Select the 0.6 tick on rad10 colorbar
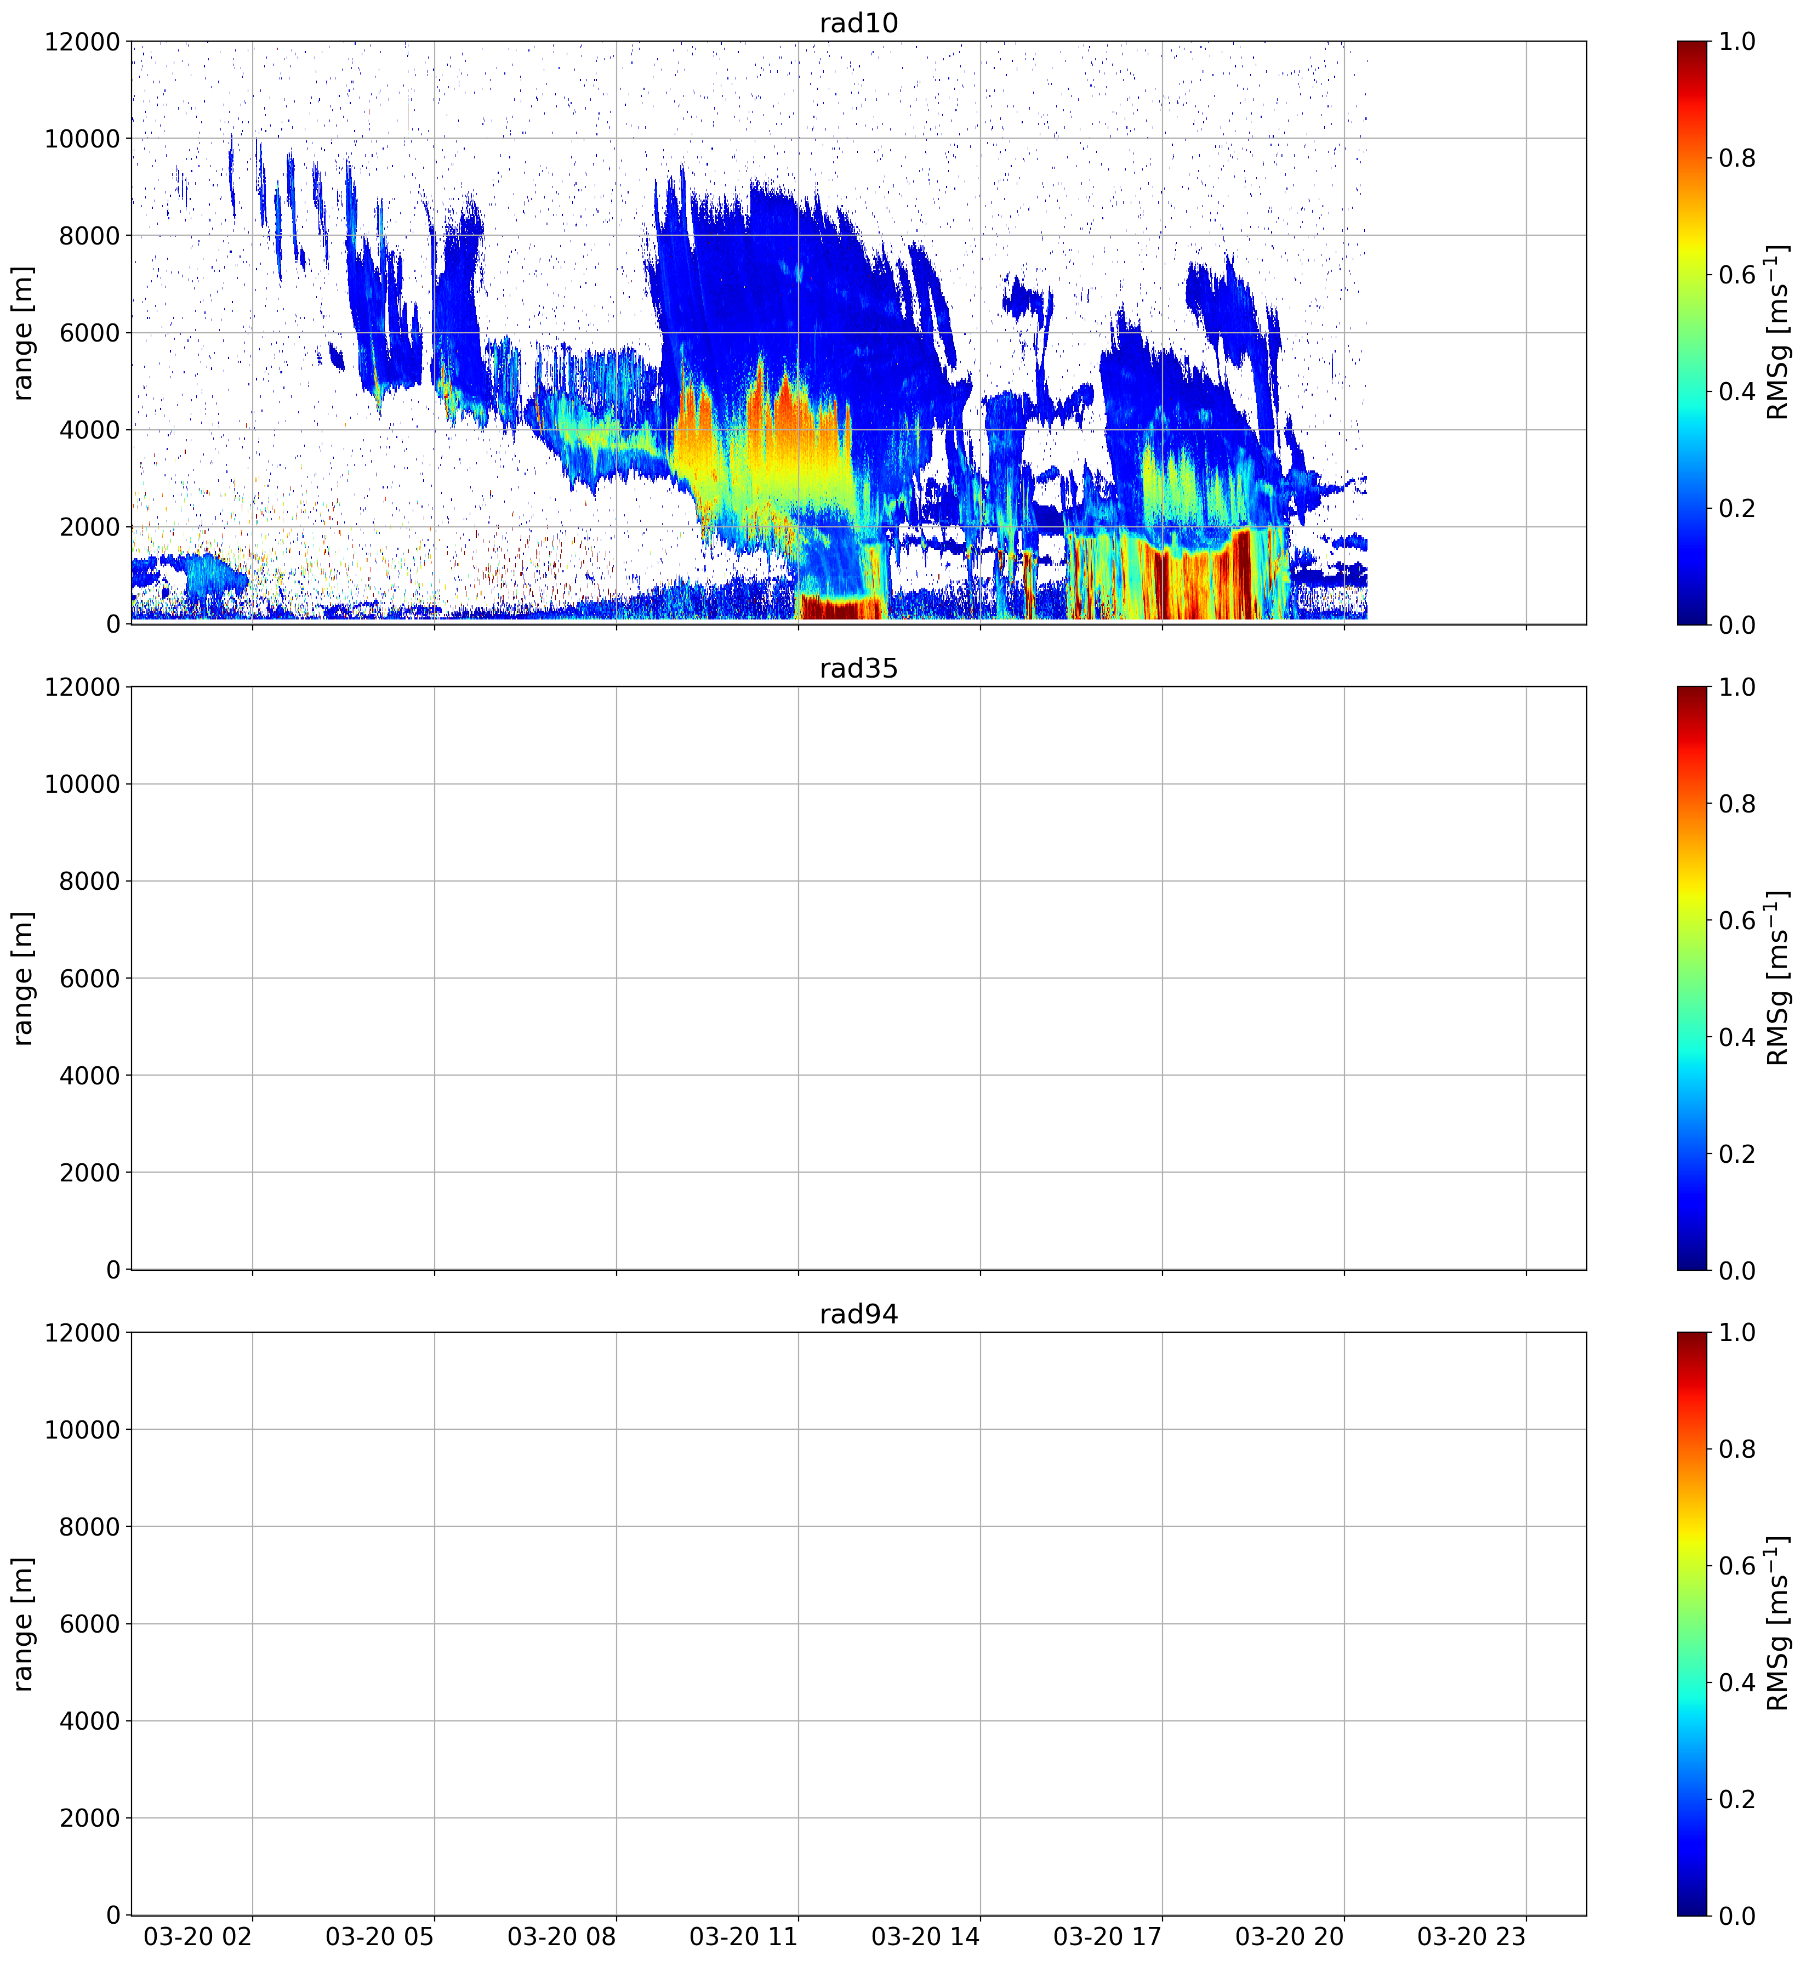 coord(1737,276)
